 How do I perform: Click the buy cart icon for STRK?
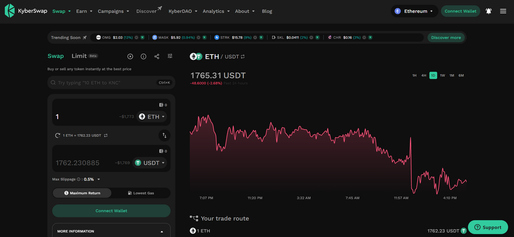click(x=261, y=38)
